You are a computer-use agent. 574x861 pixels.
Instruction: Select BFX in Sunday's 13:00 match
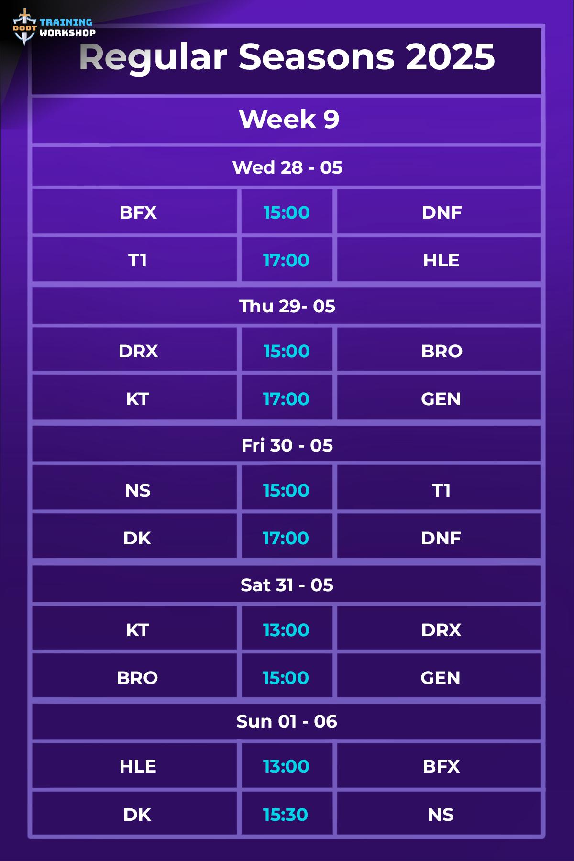point(441,766)
